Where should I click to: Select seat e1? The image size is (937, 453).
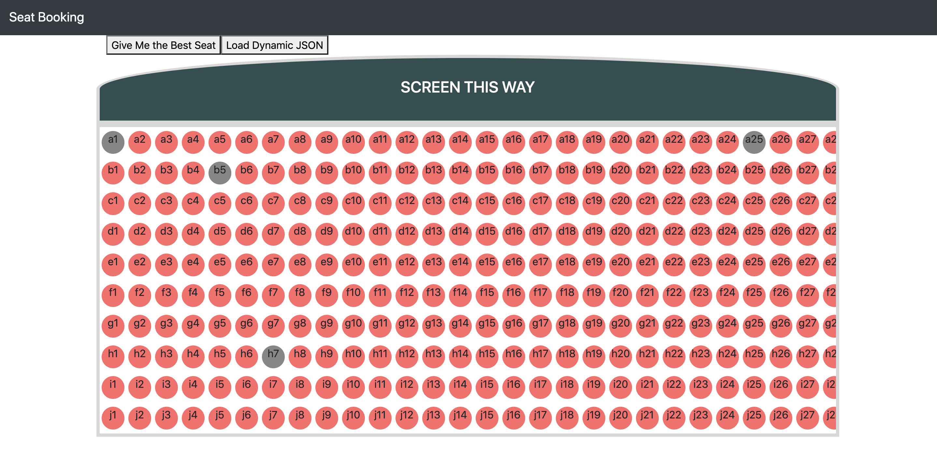113,265
